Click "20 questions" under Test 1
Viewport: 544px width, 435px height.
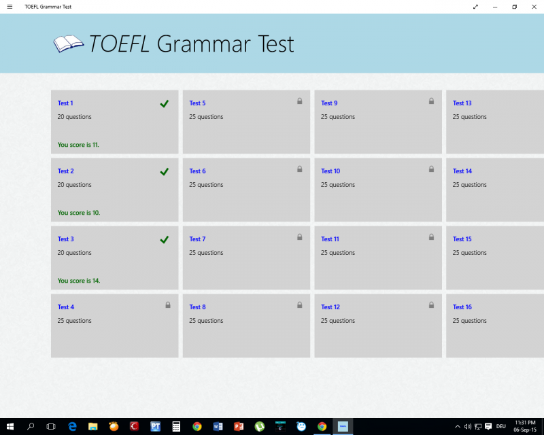tap(75, 117)
